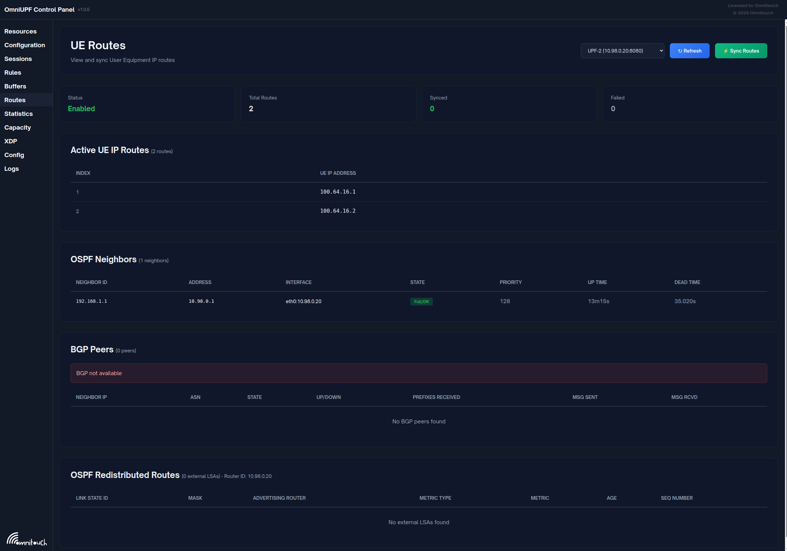
Task: Click the NEIGHBOR IP column header
Action: coord(91,397)
